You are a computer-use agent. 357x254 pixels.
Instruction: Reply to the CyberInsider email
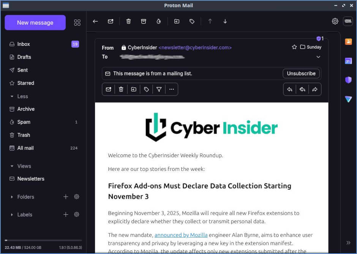click(290, 89)
